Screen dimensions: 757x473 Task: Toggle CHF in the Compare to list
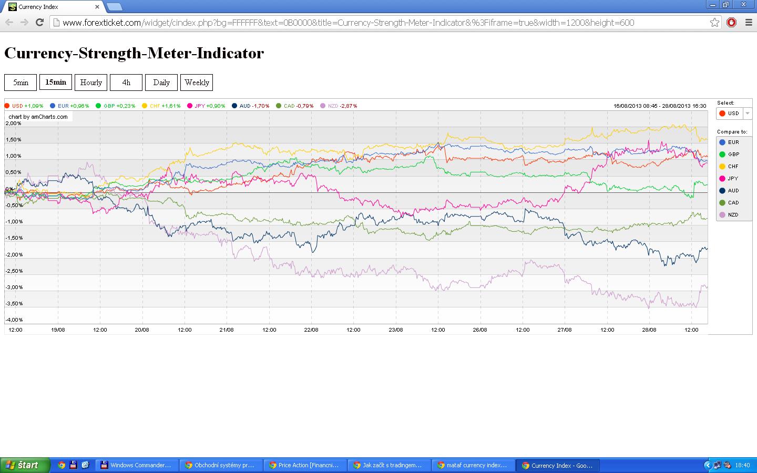click(x=734, y=167)
